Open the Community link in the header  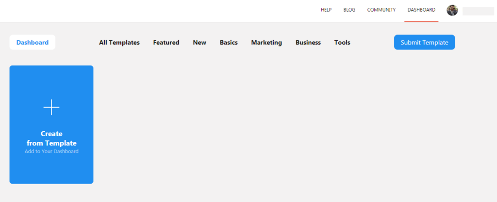[381, 10]
